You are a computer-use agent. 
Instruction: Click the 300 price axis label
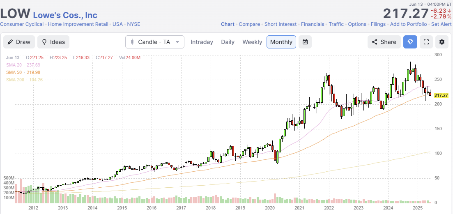point(438,55)
